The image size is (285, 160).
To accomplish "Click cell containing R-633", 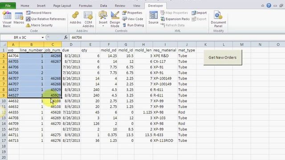I will [x=165, y=135].
